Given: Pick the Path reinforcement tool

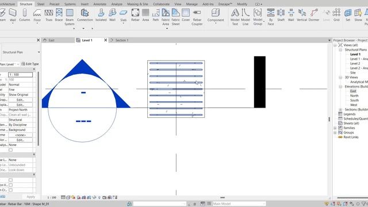Looking at the screenshot, I should point(156,16).
